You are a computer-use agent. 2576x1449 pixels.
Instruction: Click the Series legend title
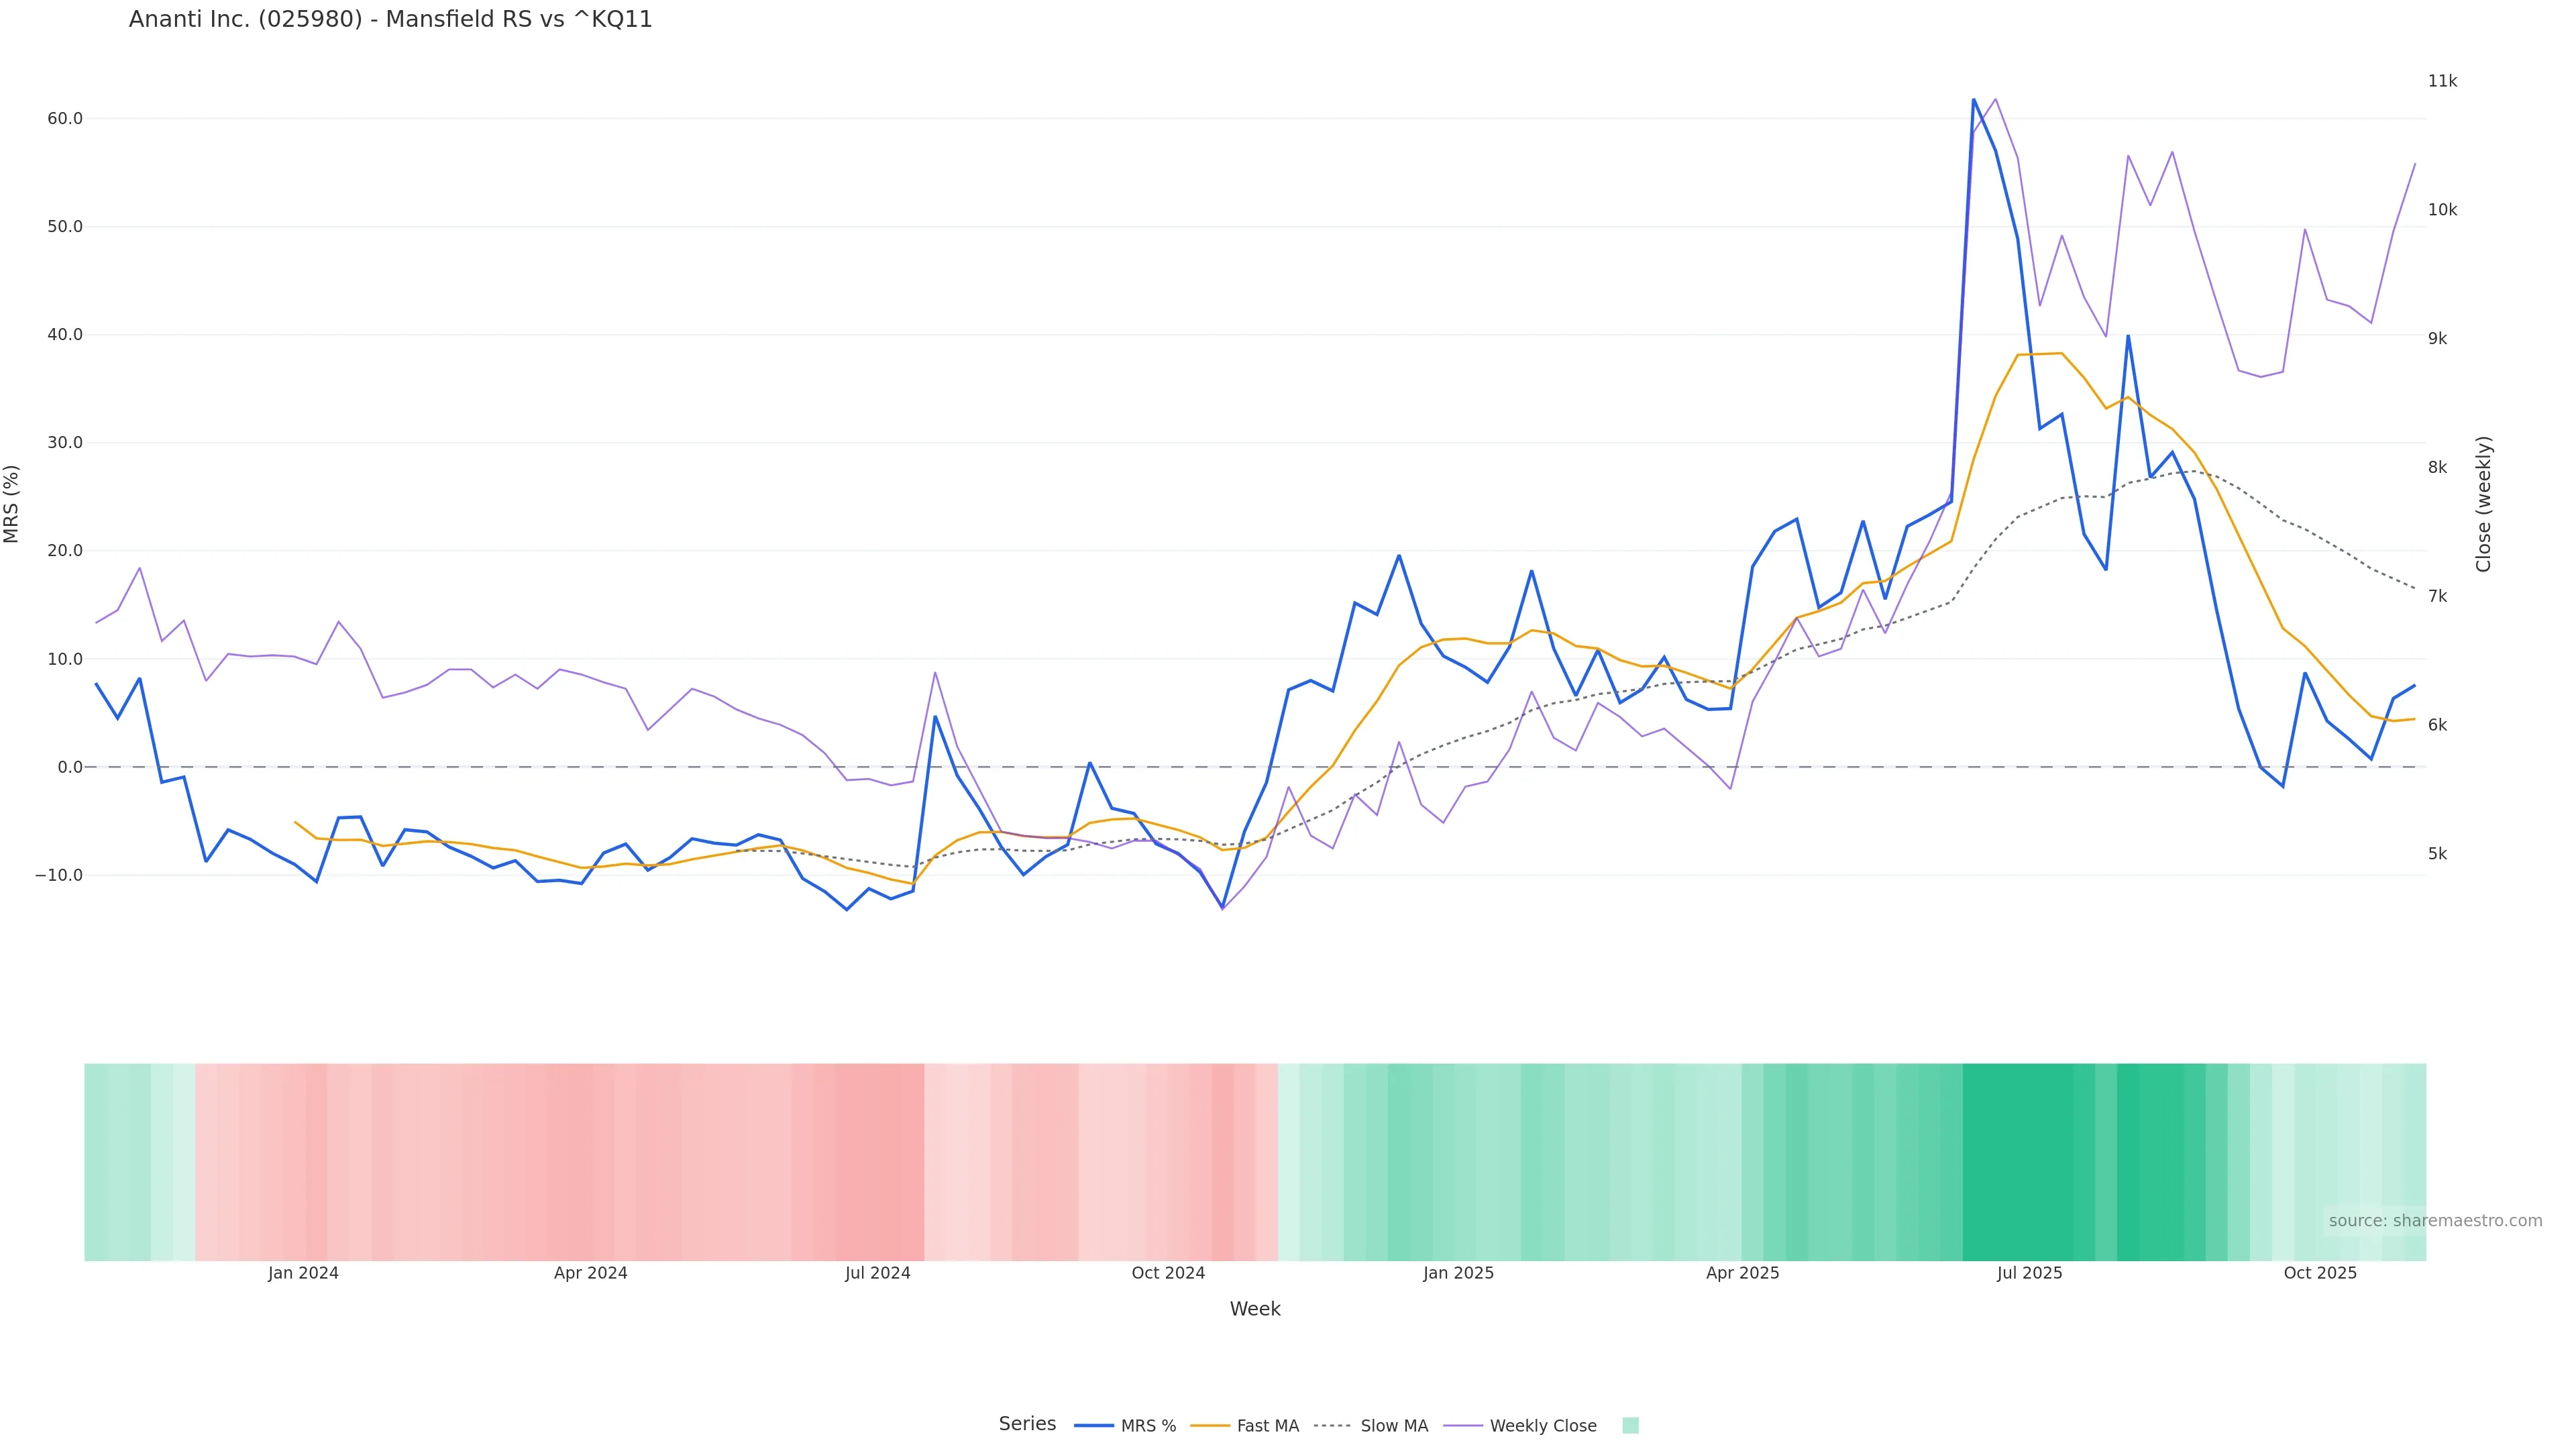coord(1027,1424)
